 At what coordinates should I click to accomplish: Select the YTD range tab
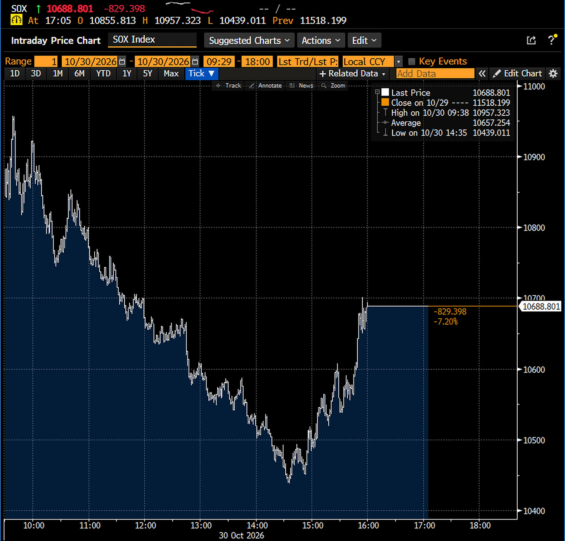pos(103,73)
